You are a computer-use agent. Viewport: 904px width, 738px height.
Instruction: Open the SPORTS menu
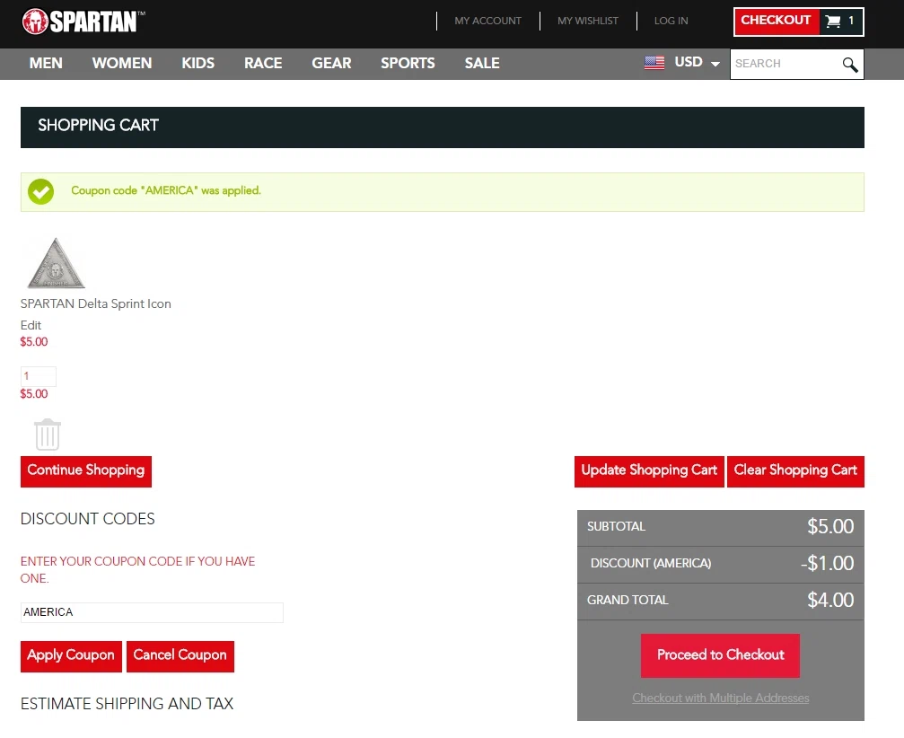coord(408,63)
